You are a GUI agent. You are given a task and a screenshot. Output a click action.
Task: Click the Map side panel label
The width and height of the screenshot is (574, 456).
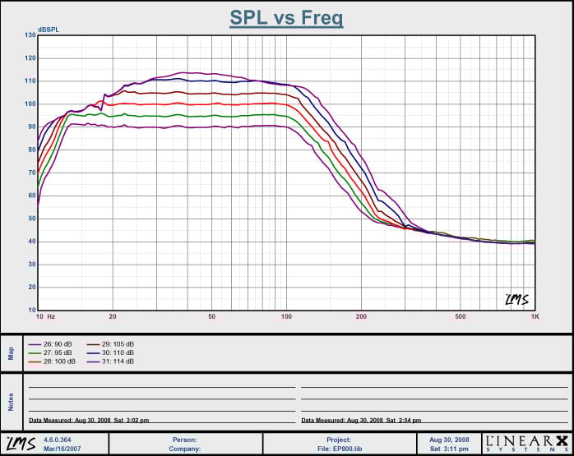coord(11,352)
